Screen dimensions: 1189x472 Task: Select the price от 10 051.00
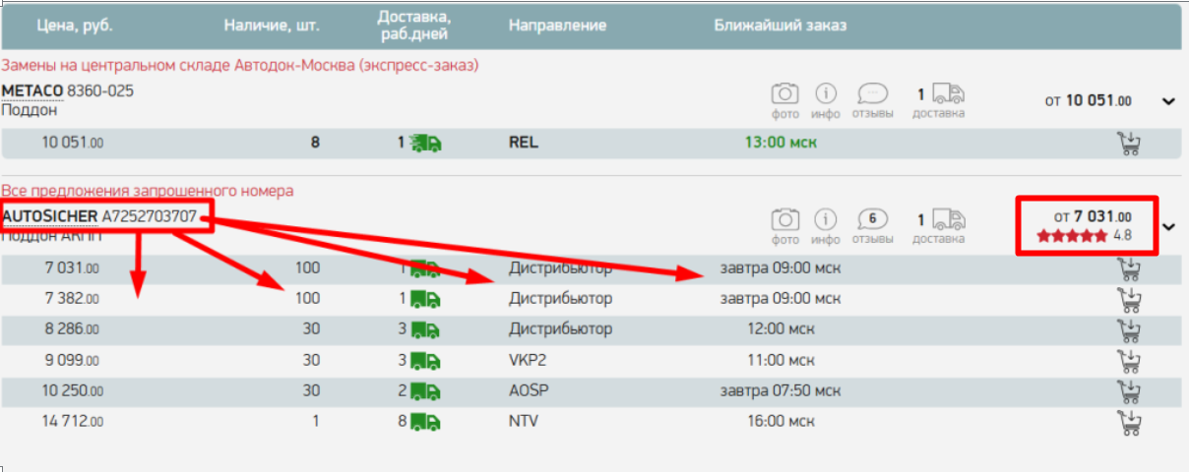click(1088, 100)
